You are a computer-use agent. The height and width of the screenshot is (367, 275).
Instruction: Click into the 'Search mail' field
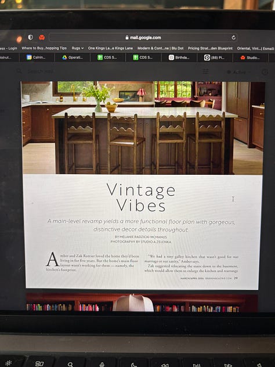tap(41, 71)
